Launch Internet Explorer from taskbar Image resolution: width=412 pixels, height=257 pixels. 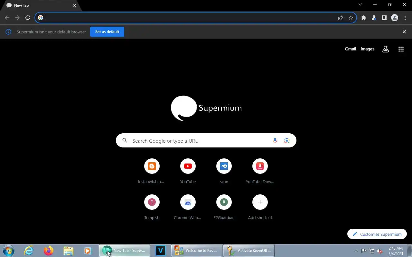tap(29, 251)
